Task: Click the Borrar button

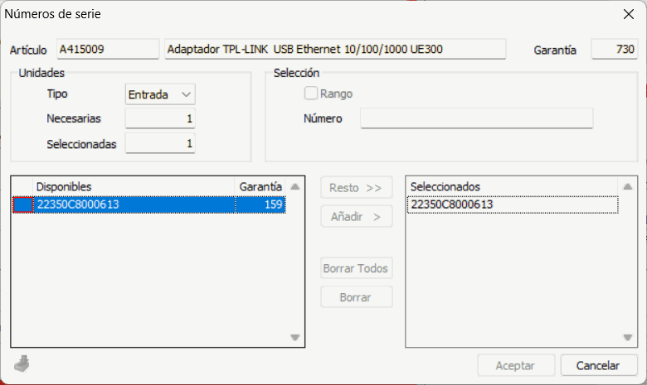Action: click(x=356, y=297)
